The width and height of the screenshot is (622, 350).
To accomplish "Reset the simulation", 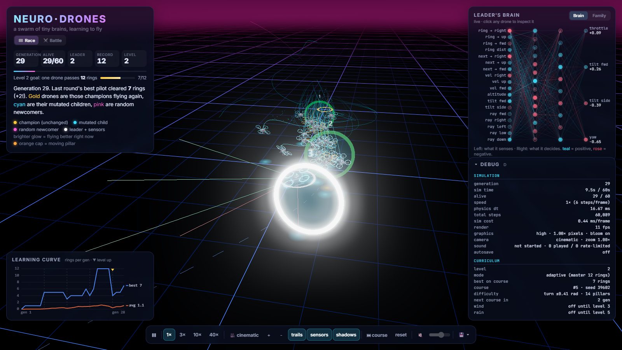I will [401, 335].
